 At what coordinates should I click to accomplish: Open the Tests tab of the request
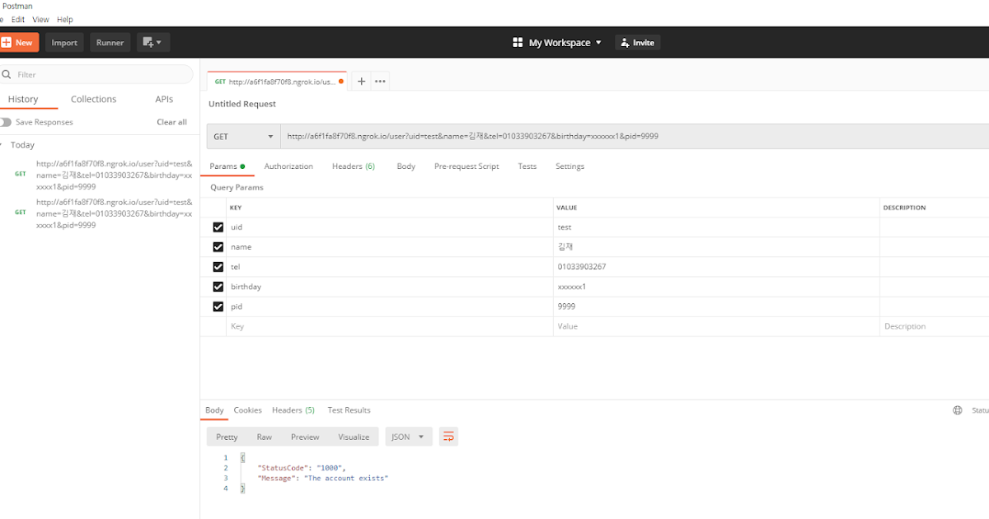[x=527, y=166]
